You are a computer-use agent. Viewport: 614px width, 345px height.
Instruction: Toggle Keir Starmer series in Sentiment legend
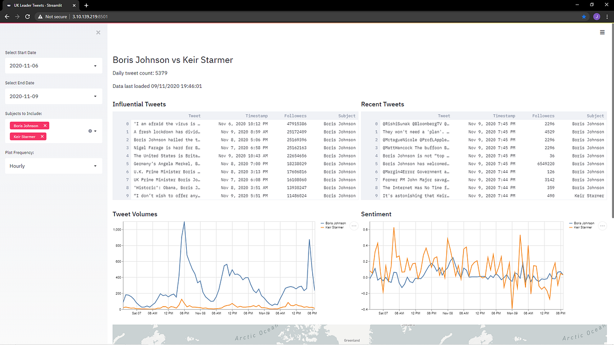point(584,227)
